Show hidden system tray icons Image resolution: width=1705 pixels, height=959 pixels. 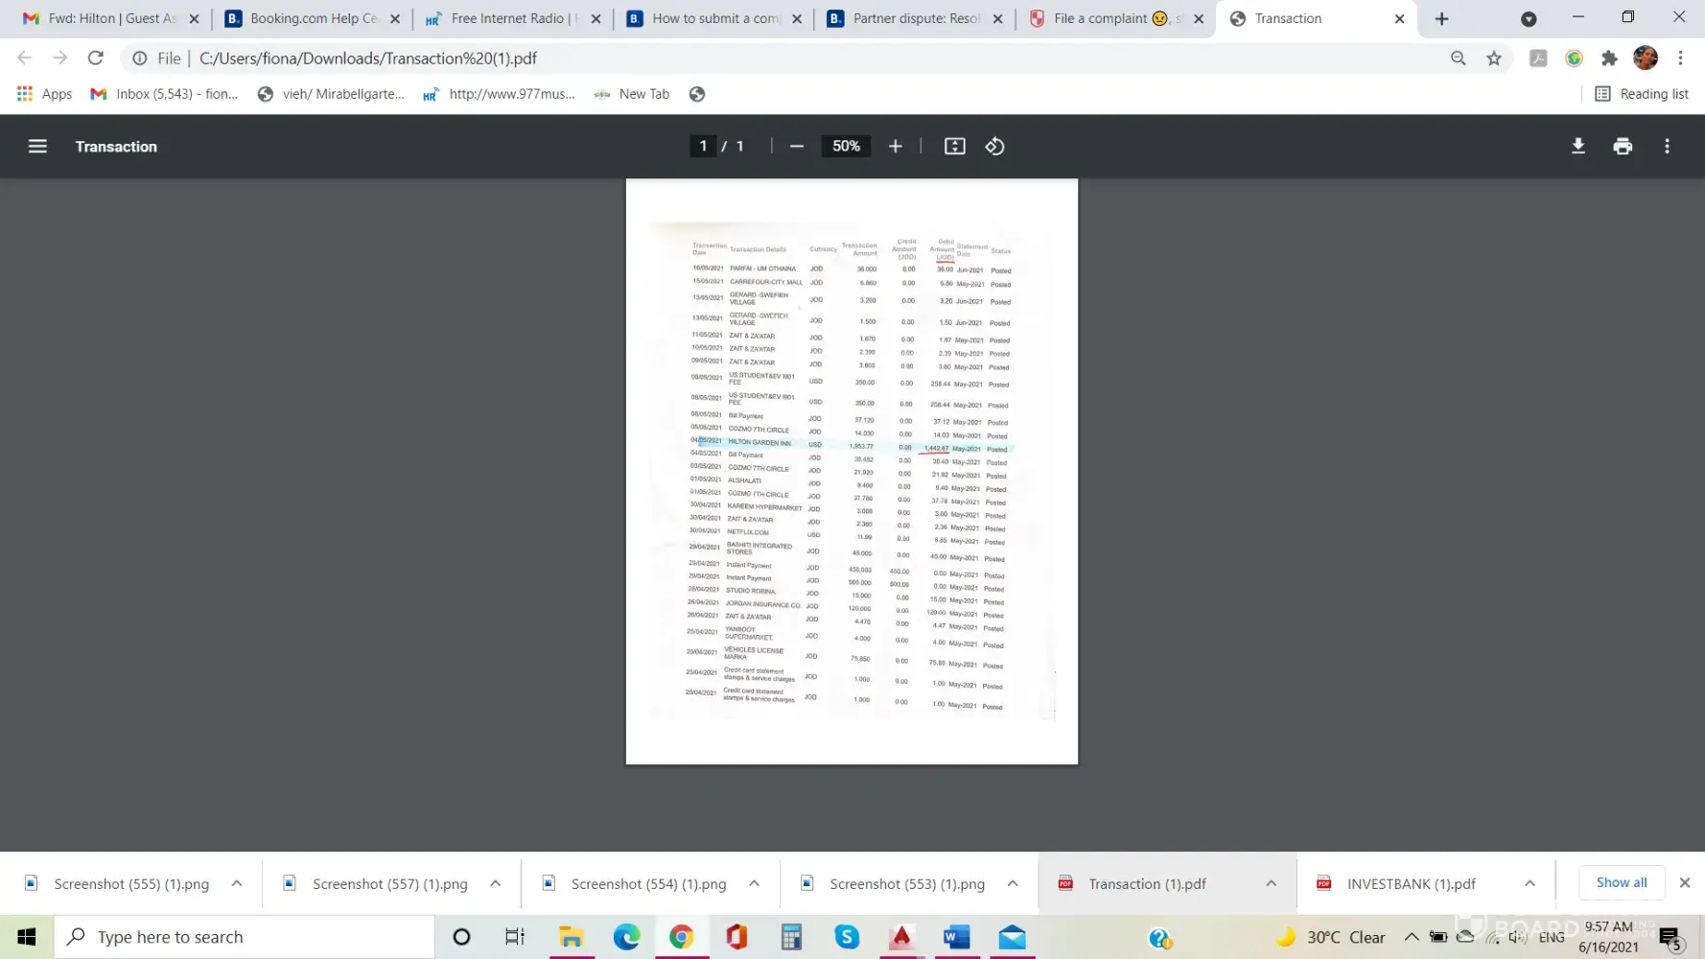pos(1412,937)
